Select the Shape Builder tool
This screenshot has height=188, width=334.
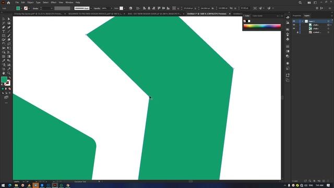(x=4, y=52)
